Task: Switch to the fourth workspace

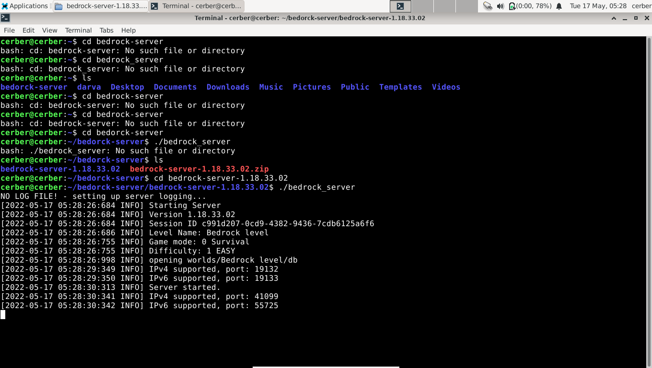Action: pos(466,6)
